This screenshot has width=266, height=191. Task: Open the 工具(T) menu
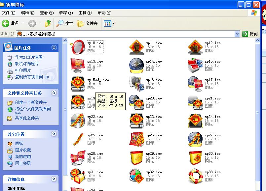(85, 13)
